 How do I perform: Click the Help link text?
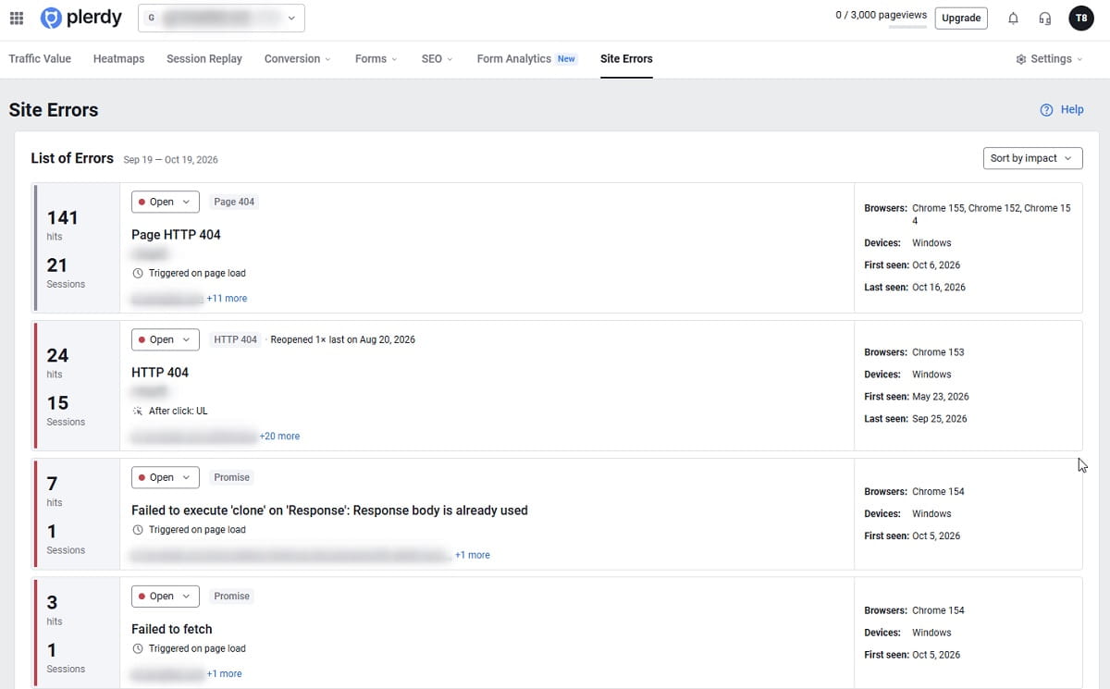pyautogui.click(x=1072, y=109)
